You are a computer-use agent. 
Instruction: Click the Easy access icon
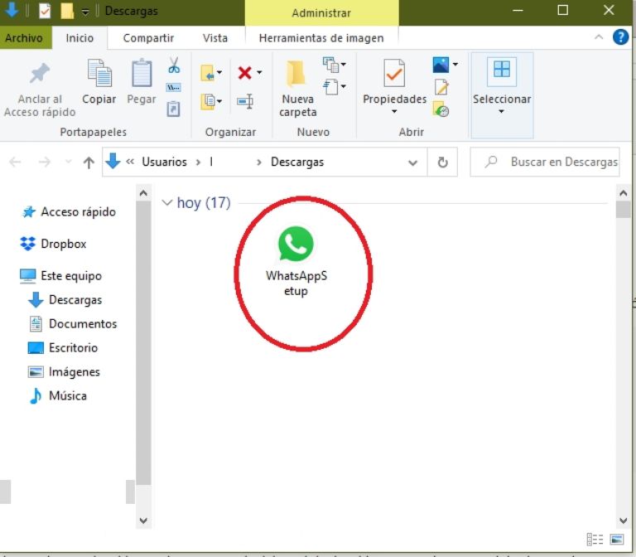click(330, 86)
